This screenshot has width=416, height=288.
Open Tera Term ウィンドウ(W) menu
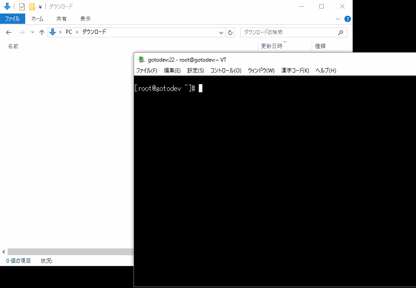click(261, 70)
